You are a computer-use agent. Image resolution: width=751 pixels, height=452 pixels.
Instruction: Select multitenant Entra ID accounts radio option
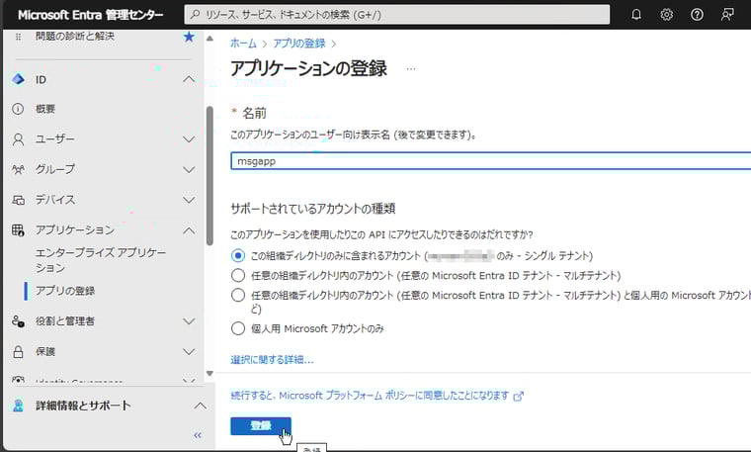238,275
